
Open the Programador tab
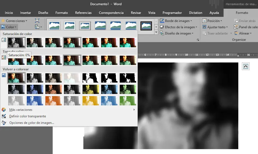click(x=172, y=13)
